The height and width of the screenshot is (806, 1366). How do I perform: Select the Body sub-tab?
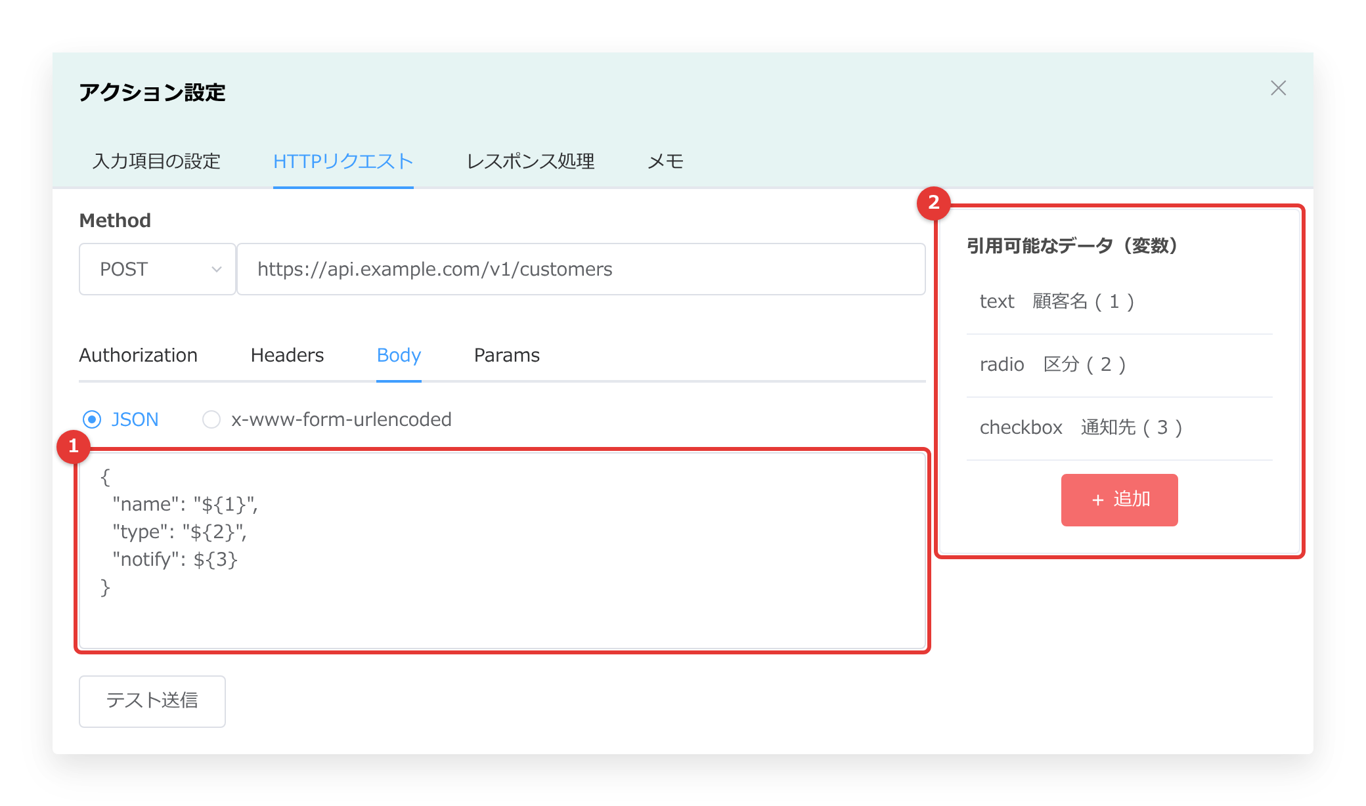[x=399, y=355]
